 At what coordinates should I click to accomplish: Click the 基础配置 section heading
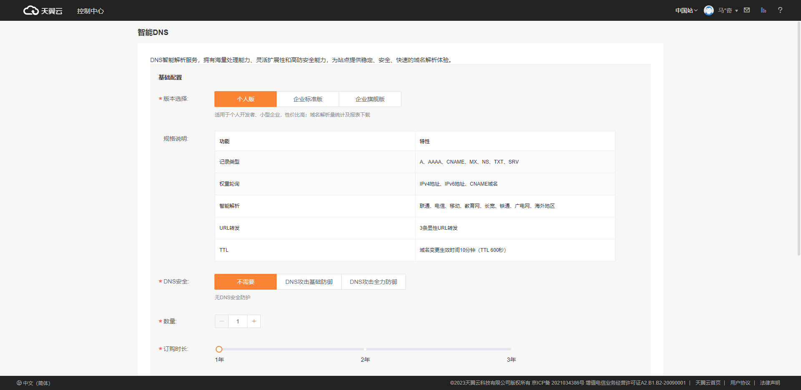(x=170, y=77)
